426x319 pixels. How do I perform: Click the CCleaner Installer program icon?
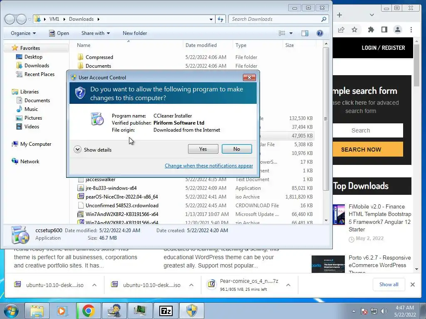click(x=97, y=118)
